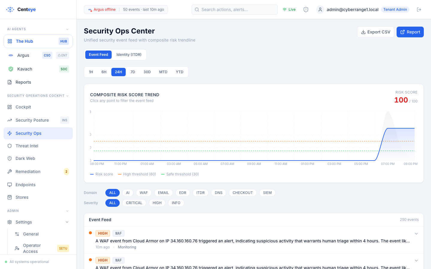Click the Stores bag icon
The height and width of the screenshot is (269, 431).
coord(10,197)
